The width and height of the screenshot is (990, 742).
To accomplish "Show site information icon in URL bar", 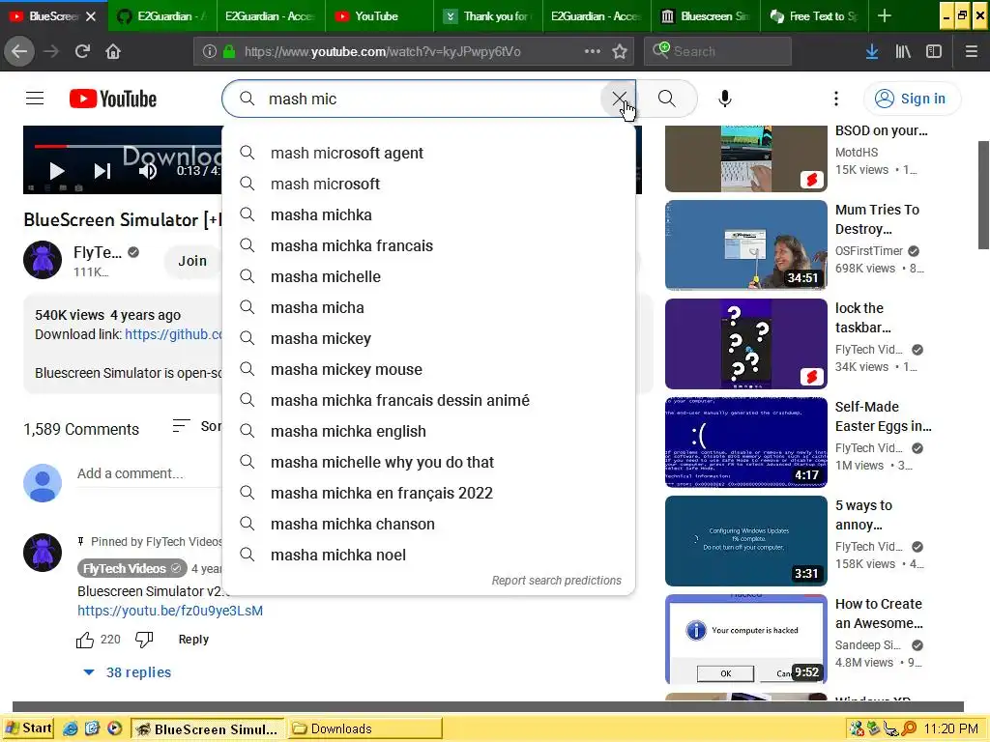I will (210, 52).
